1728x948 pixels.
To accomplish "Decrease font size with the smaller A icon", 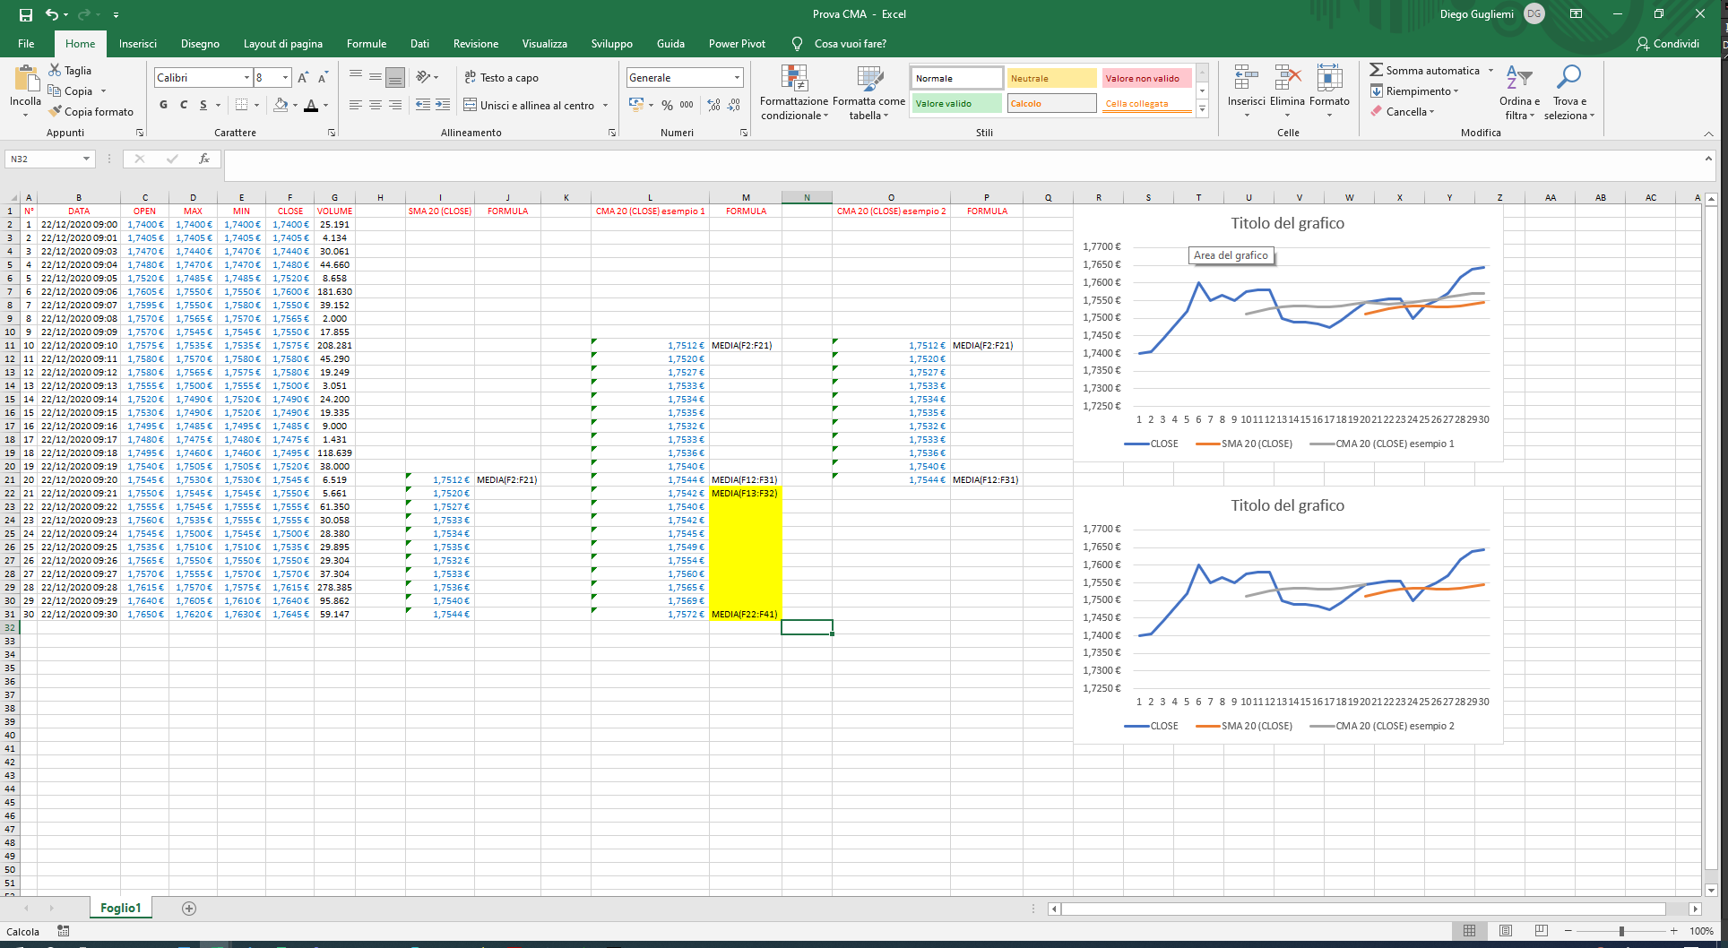I will tap(323, 78).
